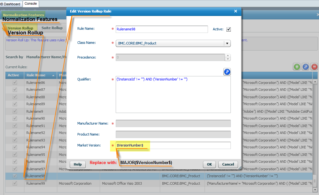This screenshot has width=319, height=195.
Task: Click the blue edit rule icon
Action: tap(306, 67)
